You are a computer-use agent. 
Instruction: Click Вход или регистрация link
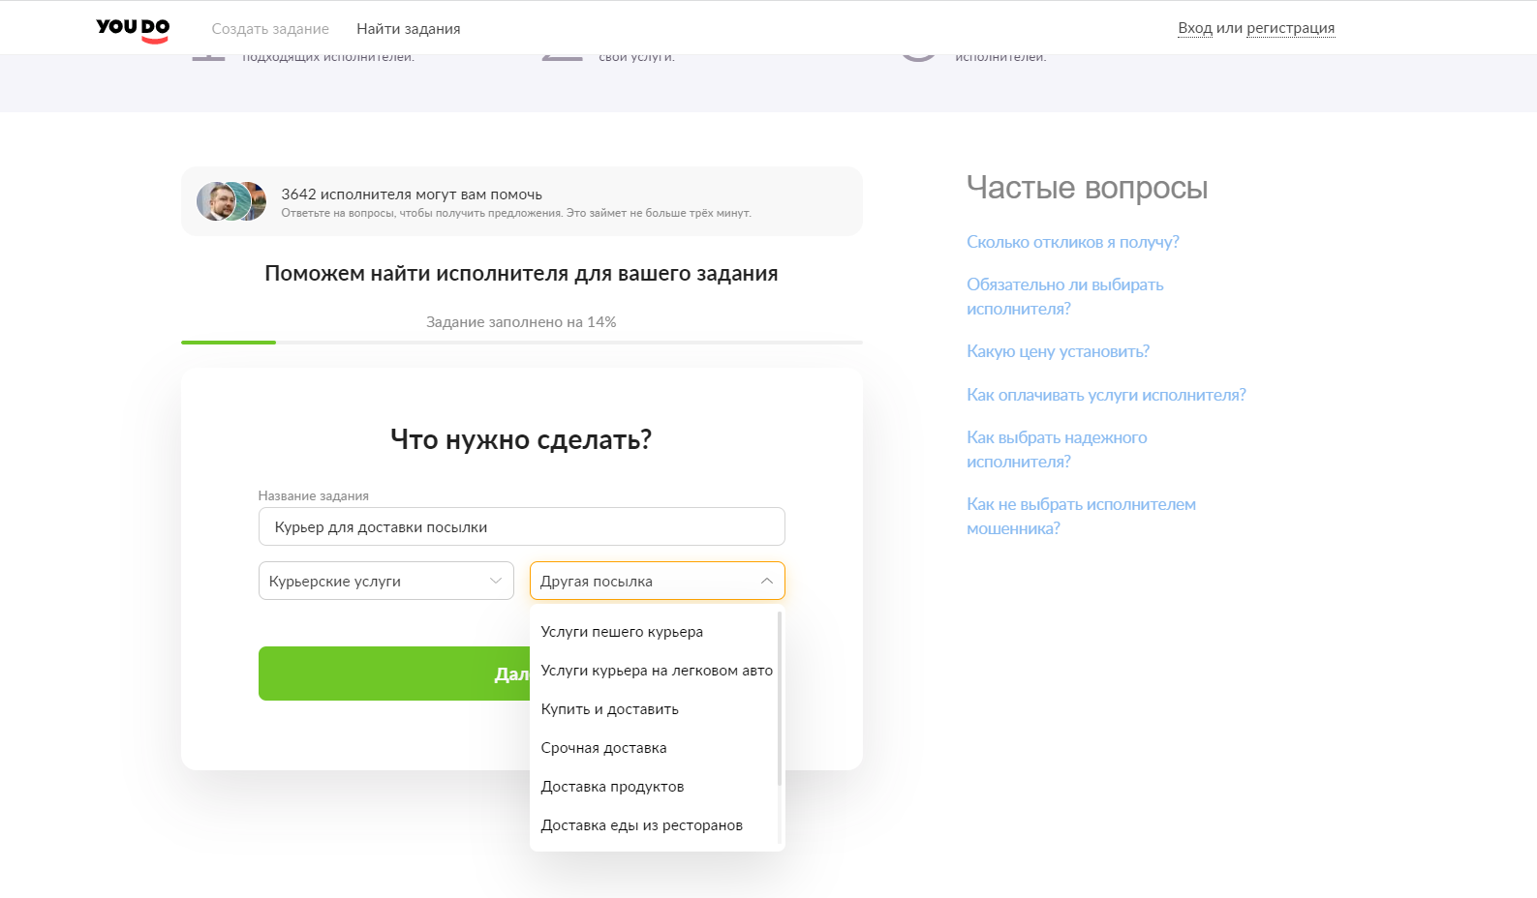point(1256,28)
